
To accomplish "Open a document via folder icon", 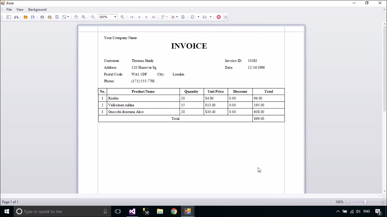I will point(26,17).
